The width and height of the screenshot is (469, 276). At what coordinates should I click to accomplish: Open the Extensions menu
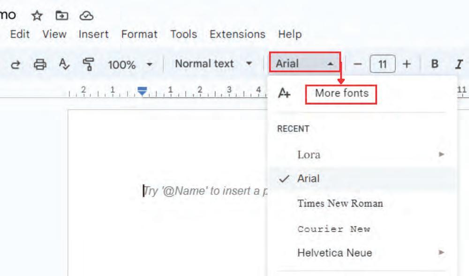pos(237,34)
